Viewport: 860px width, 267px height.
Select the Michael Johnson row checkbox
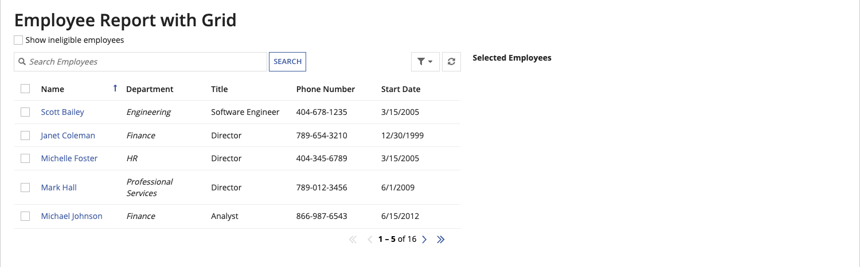point(25,216)
